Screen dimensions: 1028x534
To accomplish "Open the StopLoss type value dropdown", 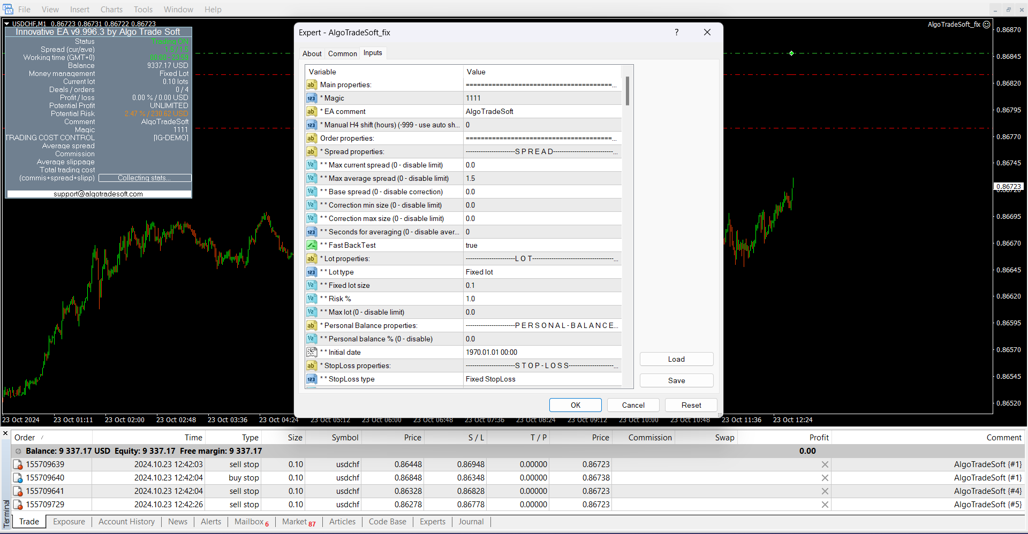I will coord(541,379).
